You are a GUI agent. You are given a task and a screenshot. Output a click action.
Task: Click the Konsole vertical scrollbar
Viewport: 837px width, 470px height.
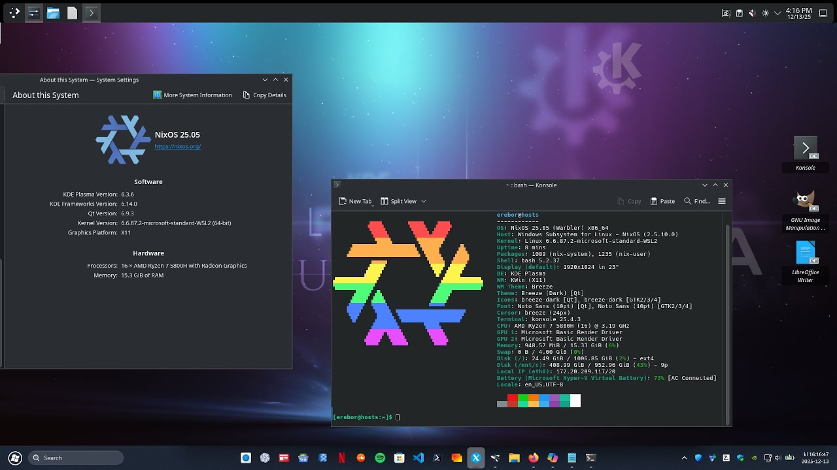tap(728, 324)
